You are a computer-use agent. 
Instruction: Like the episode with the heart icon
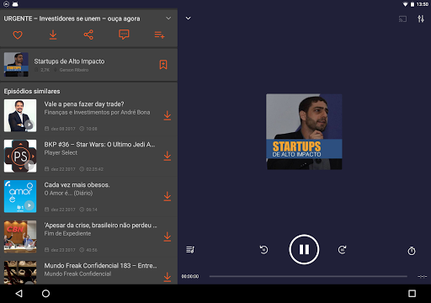(x=18, y=35)
